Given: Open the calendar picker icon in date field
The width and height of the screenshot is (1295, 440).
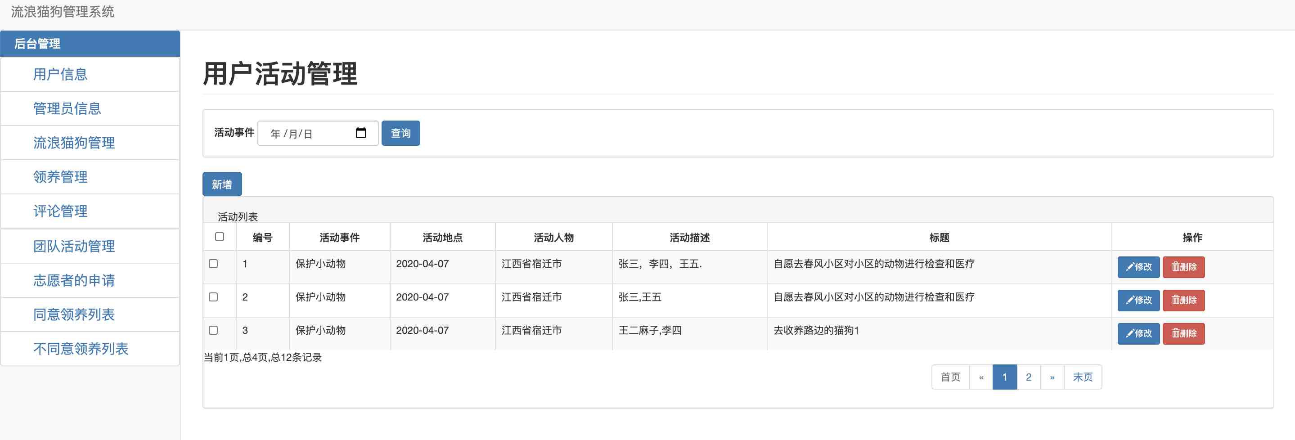Looking at the screenshot, I should pyautogui.click(x=360, y=133).
